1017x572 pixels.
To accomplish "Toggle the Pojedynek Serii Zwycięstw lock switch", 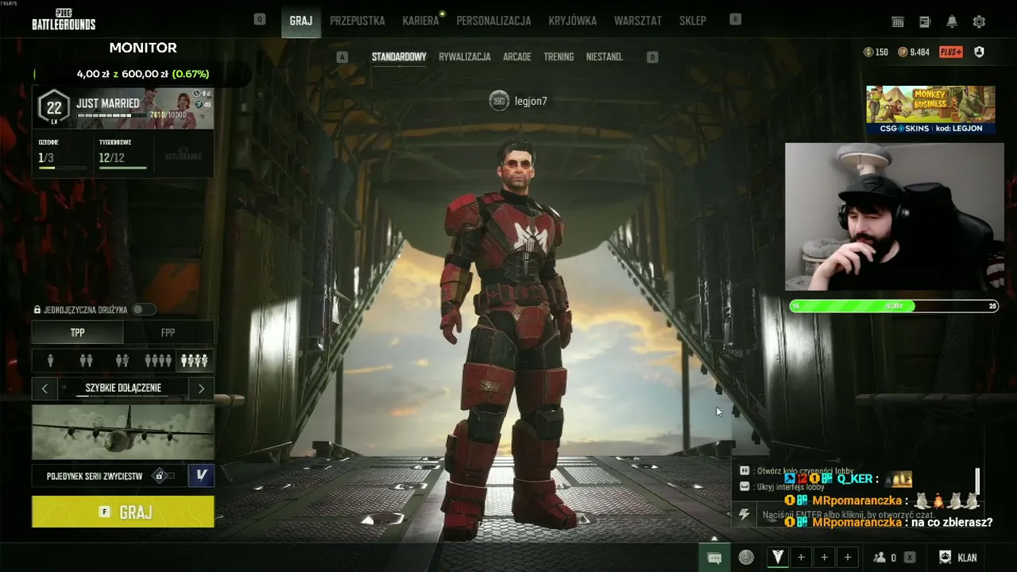I will point(163,476).
